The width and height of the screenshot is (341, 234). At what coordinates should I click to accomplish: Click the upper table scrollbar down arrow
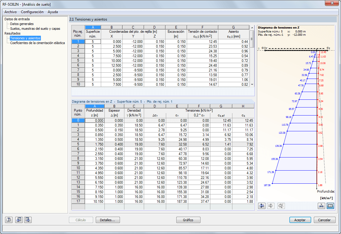pos(252,85)
